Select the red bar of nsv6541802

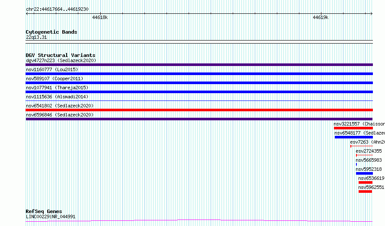pos(199,110)
